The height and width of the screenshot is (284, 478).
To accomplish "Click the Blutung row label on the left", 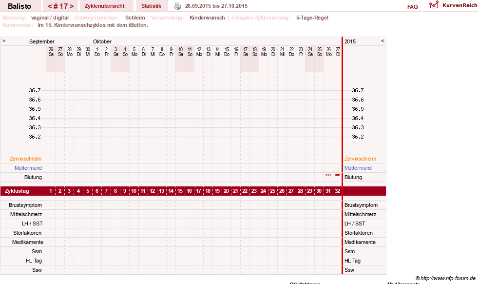I will coord(33,177).
